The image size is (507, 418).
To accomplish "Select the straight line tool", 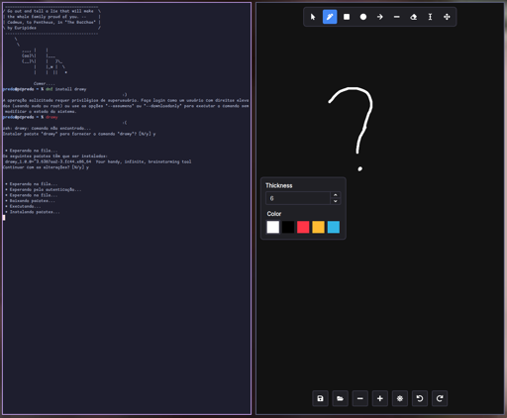I will coord(397,17).
